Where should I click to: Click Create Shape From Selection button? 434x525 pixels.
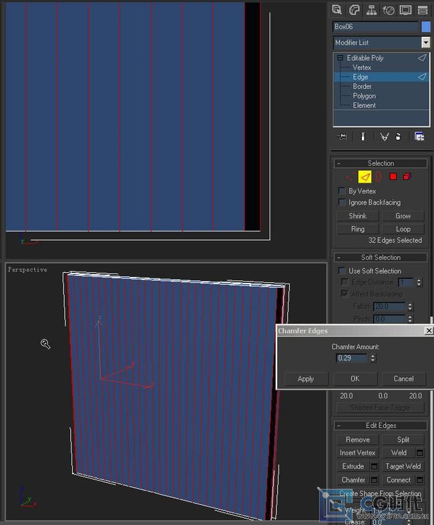[381, 493]
